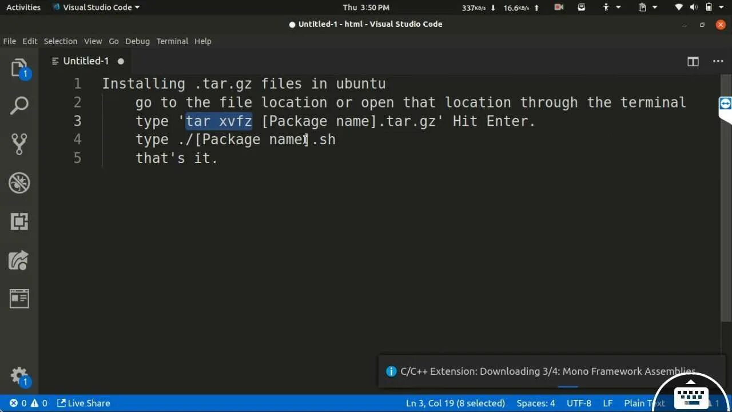Click the word 'terminal' on line 2

point(653,102)
